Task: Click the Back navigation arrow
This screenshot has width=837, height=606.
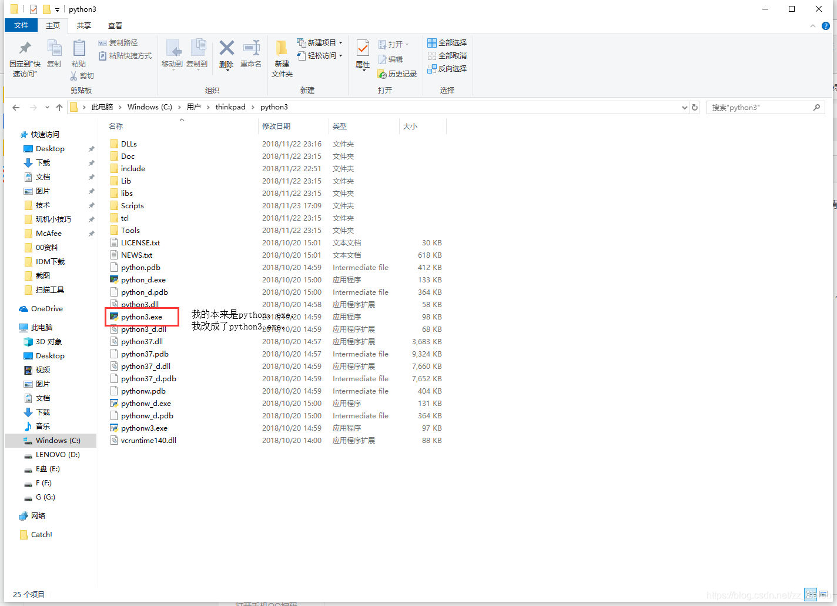Action: [16, 108]
